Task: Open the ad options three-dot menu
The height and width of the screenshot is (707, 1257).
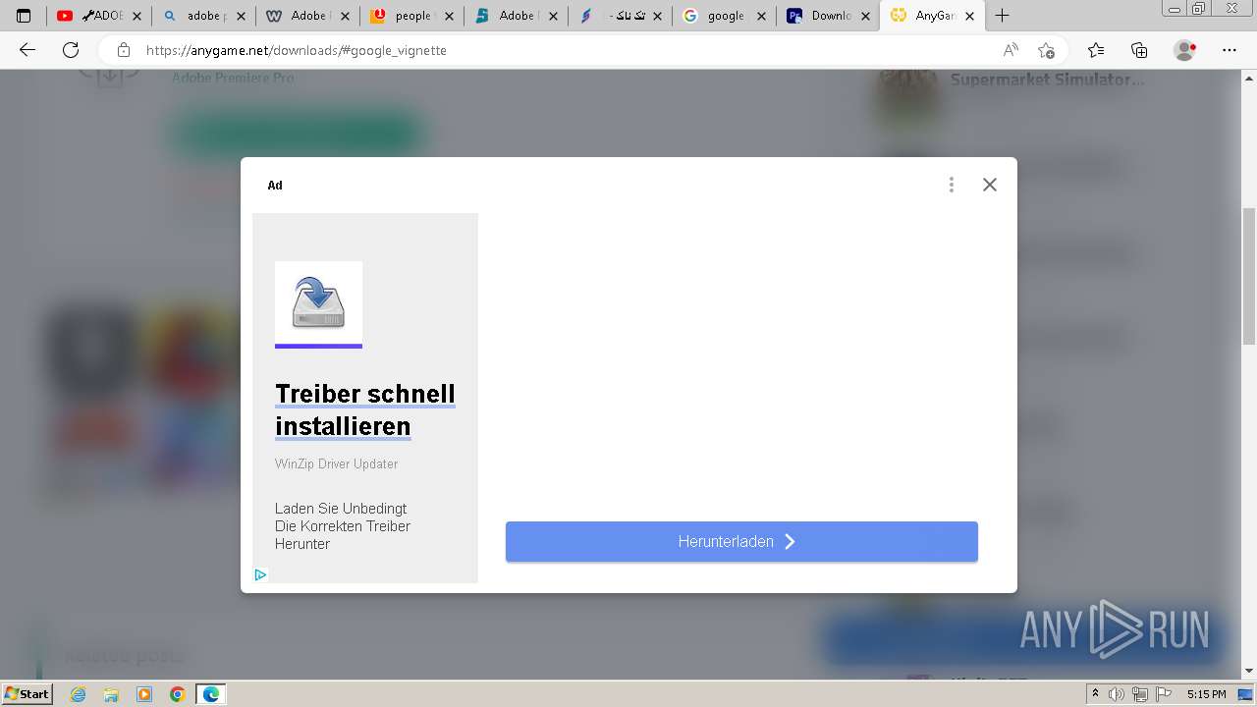Action: tap(951, 185)
